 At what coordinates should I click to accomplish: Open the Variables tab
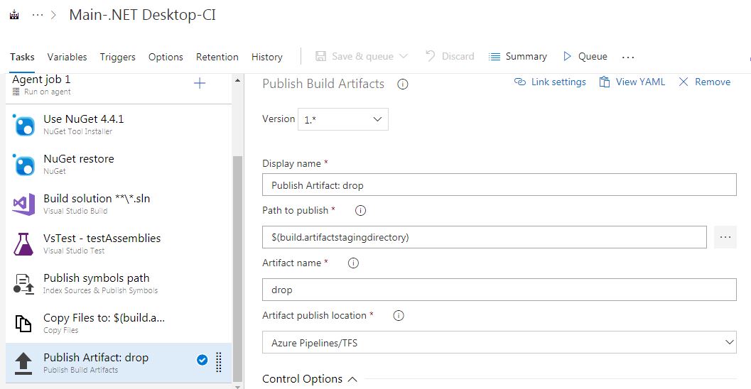(67, 57)
